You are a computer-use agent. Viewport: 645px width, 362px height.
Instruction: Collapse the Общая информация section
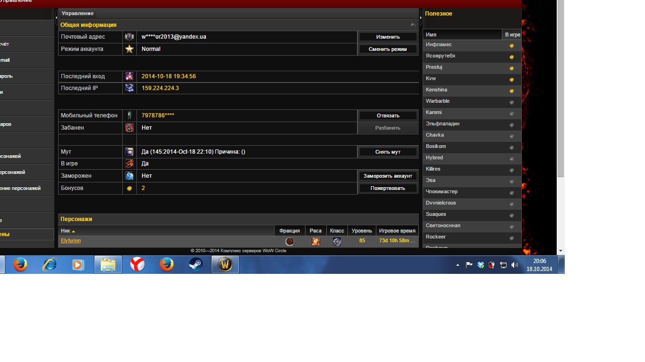coord(413,25)
